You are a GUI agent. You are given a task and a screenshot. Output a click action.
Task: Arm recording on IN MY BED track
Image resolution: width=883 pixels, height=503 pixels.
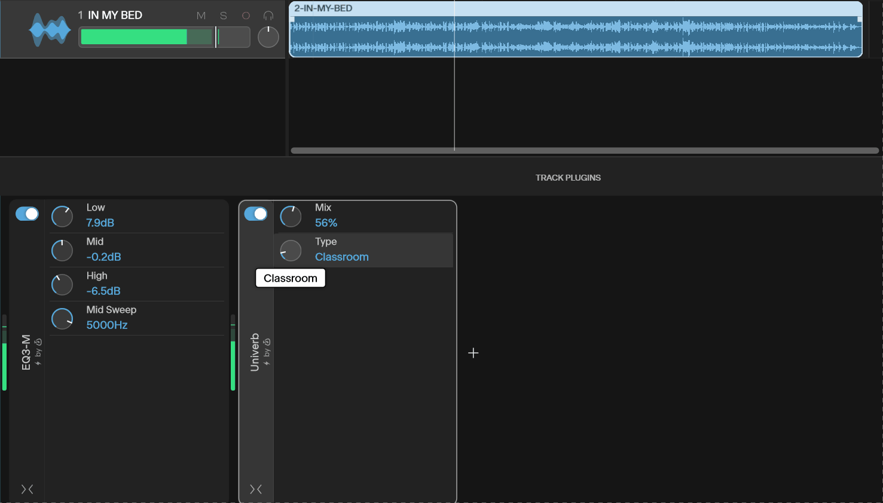point(246,16)
